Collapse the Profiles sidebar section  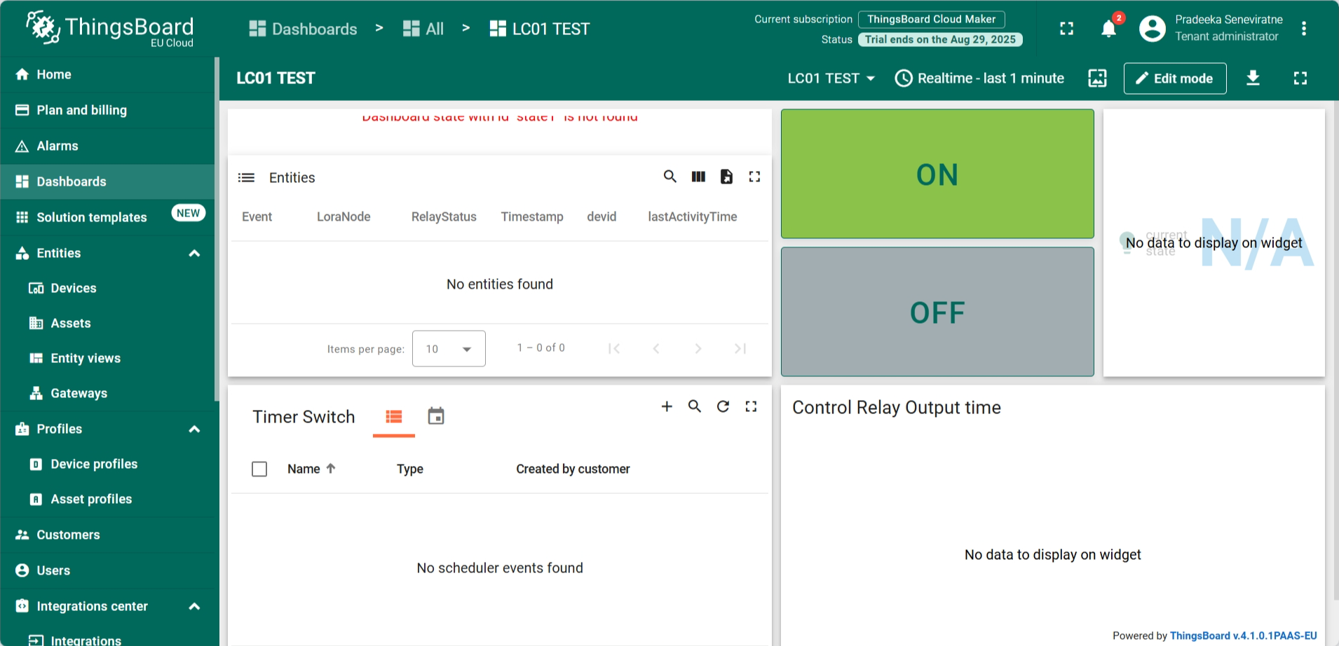[194, 429]
